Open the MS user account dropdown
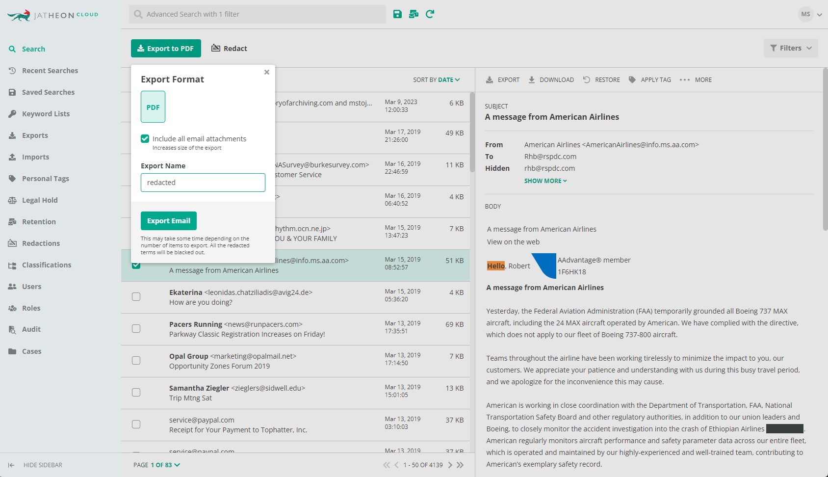Screen dimensions: 828x477 pos(810,14)
